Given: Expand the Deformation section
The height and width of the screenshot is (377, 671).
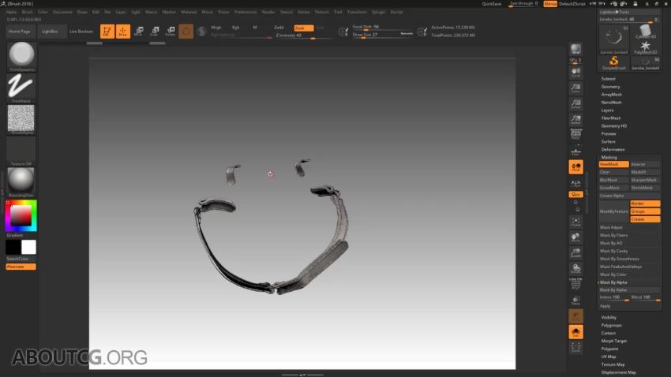Looking at the screenshot, I should coord(613,150).
